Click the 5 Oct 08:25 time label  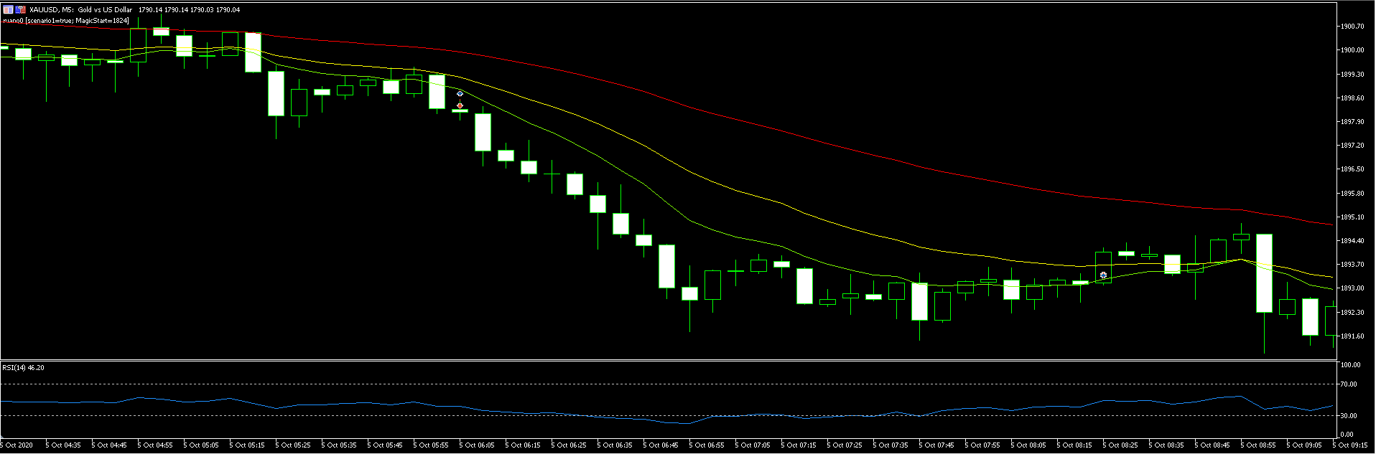point(1120,445)
